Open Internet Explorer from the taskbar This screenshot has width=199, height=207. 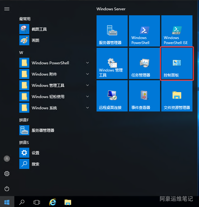coord(53,202)
